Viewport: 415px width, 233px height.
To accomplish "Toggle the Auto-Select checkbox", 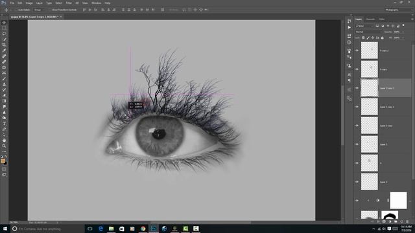I will click(16, 10).
